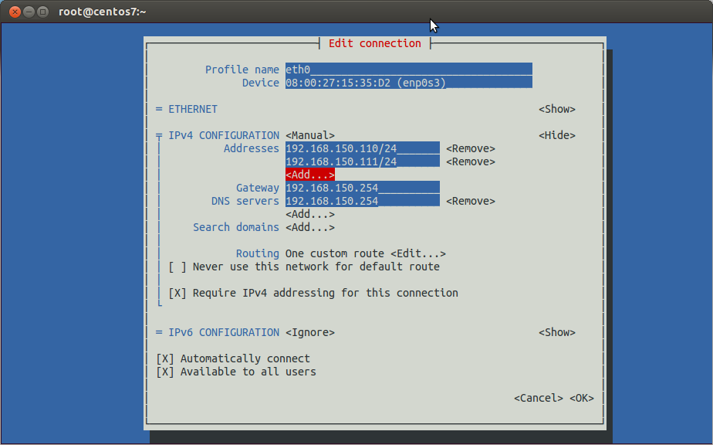
Task: Click the Device label
Action: (x=261, y=83)
